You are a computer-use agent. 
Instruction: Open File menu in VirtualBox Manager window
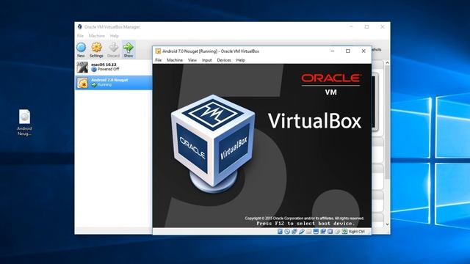click(x=80, y=36)
